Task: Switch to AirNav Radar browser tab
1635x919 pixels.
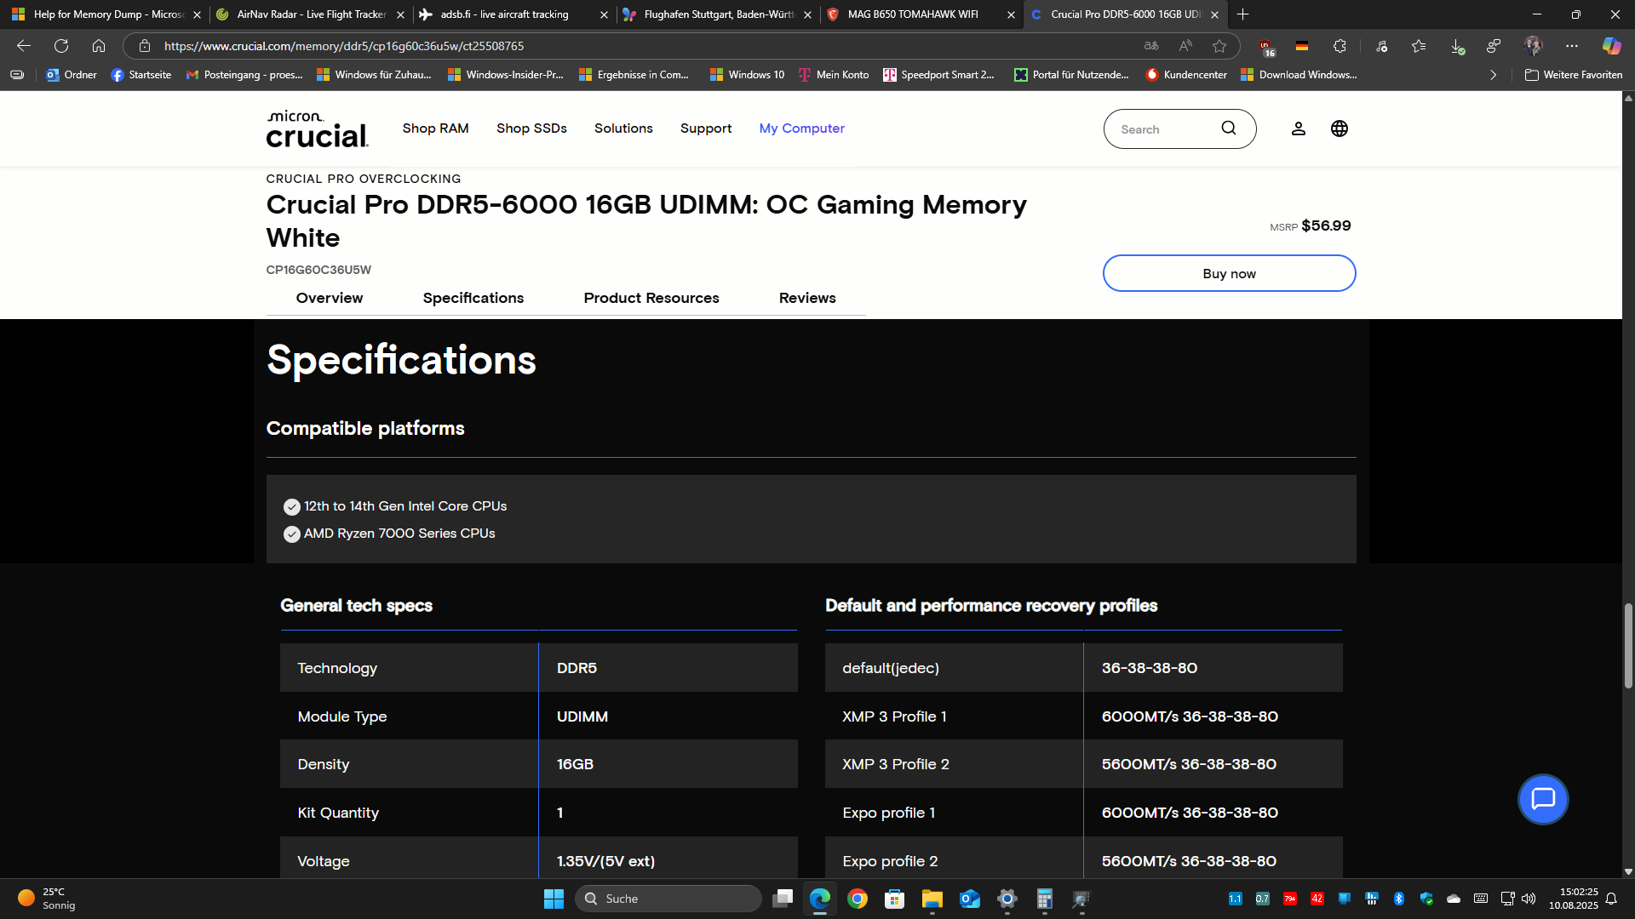Action: [311, 14]
